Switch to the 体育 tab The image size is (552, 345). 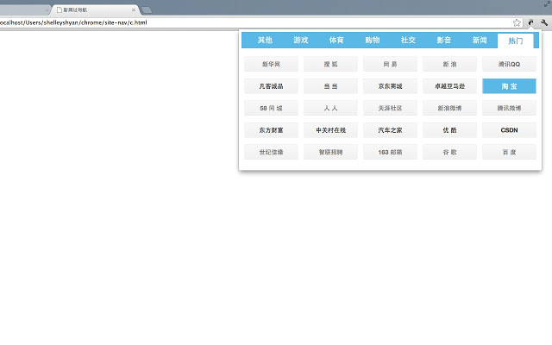pos(336,41)
